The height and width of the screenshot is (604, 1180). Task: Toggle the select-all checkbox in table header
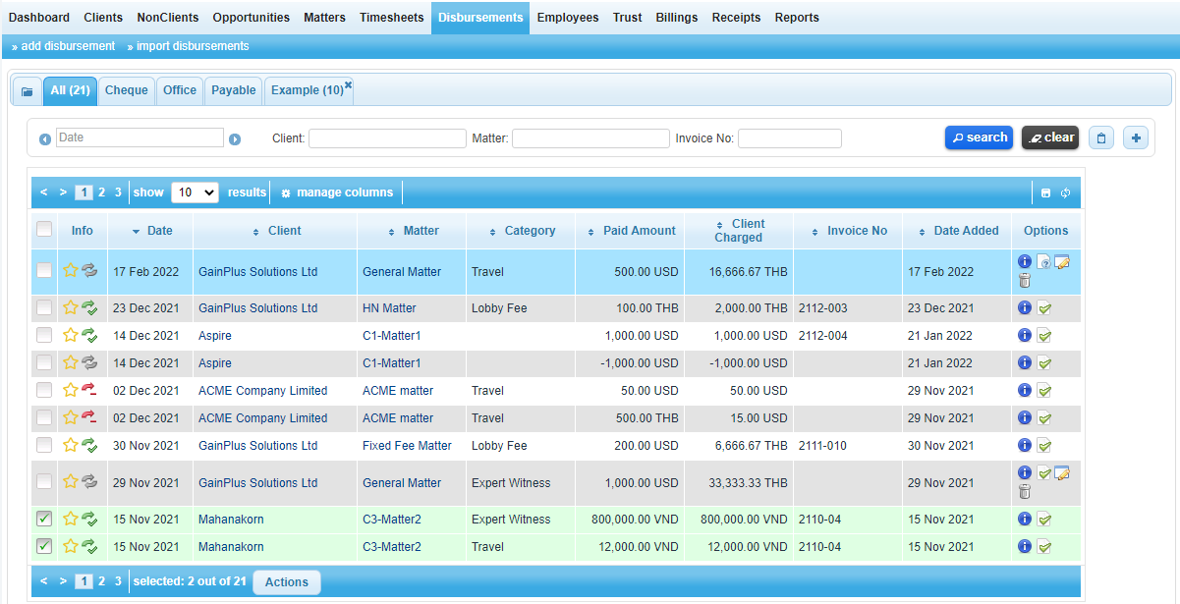[x=44, y=230]
